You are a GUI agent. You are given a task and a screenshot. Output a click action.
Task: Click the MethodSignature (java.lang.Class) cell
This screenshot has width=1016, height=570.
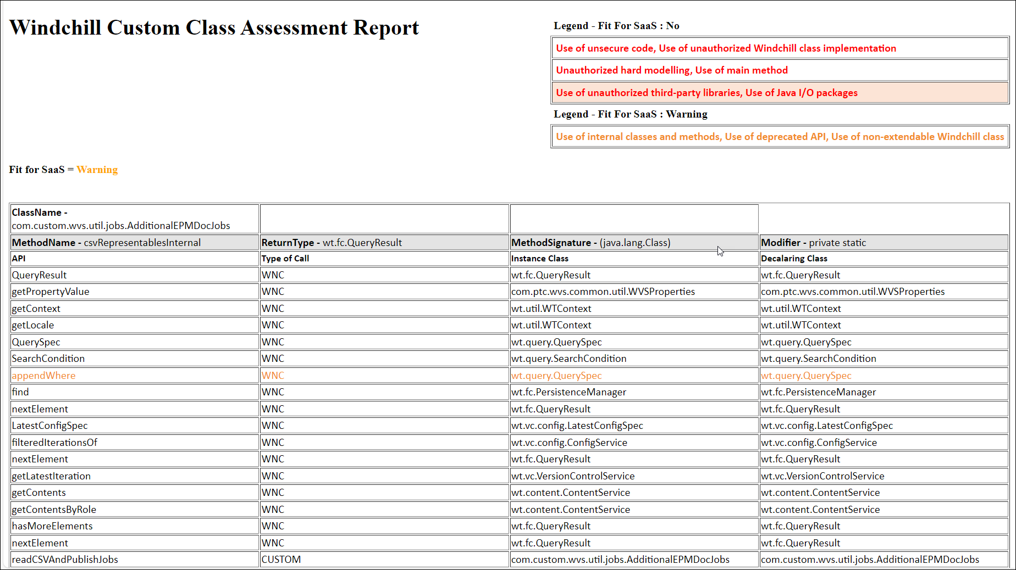tap(634, 243)
